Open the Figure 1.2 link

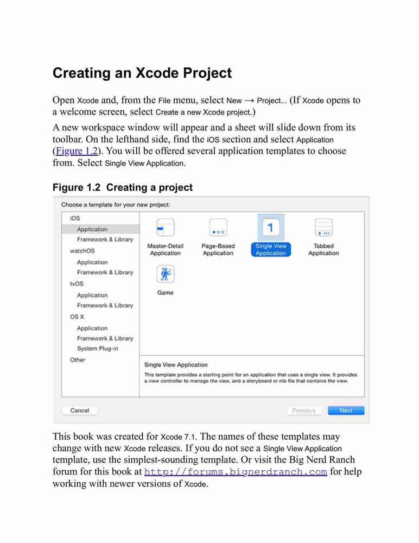(77, 151)
